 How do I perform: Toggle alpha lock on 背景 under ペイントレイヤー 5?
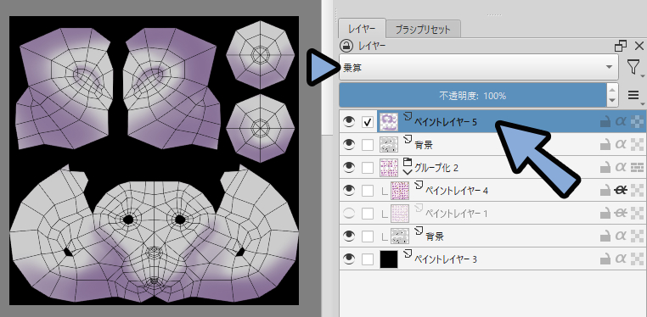coord(621,144)
